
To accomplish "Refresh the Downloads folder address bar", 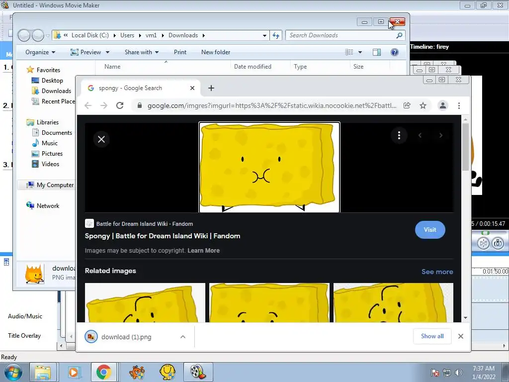I will (x=276, y=35).
